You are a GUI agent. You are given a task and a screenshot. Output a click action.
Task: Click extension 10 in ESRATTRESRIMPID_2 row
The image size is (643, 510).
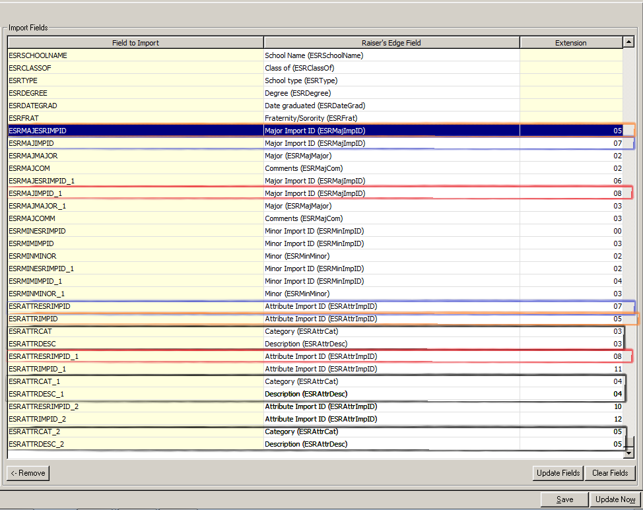click(x=571, y=406)
